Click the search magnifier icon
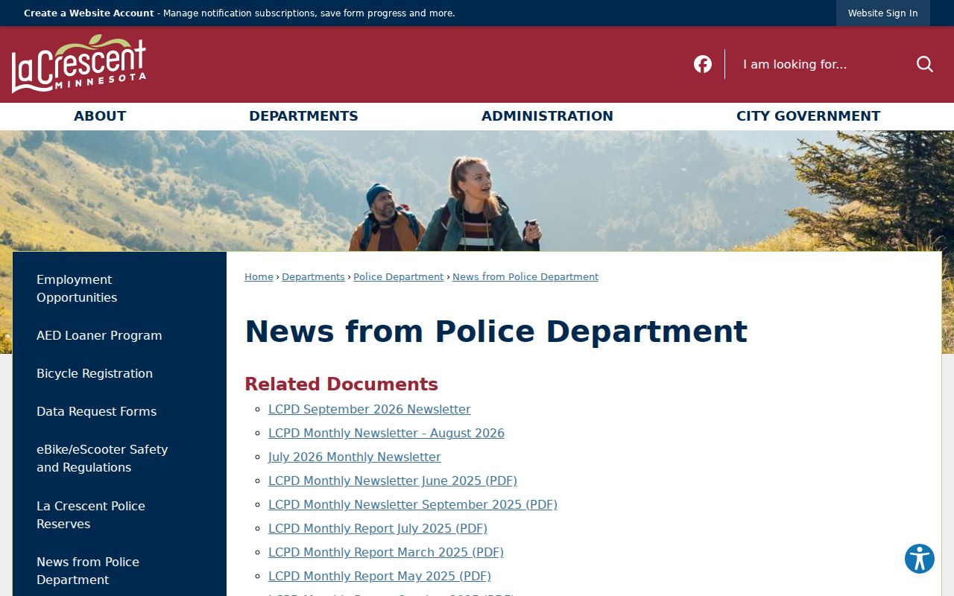Viewport: 954px width, 596px height. (925, 64)
